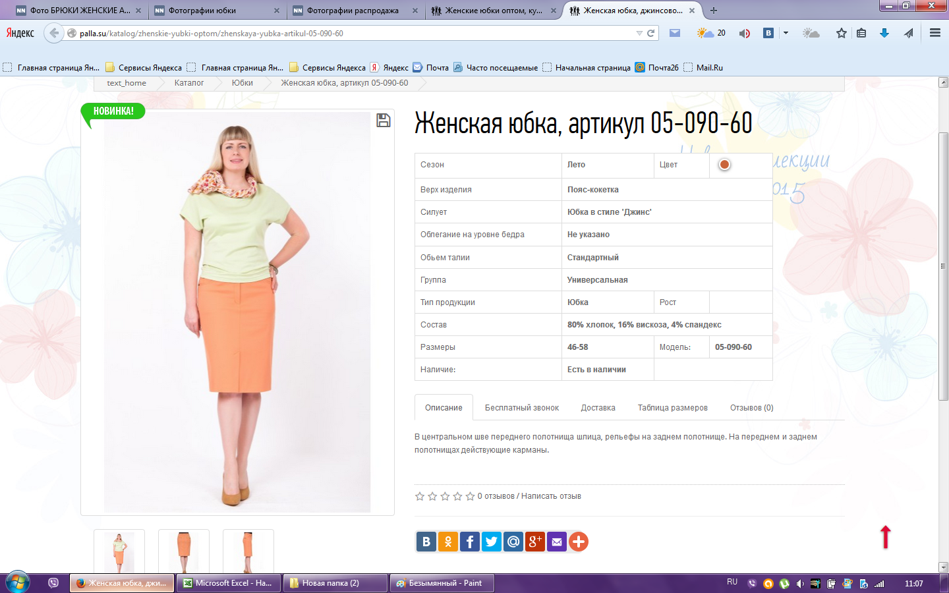Click the browser address bar
Image resolution: width=949 pixels, height=593 pixels.
point(356,33)
